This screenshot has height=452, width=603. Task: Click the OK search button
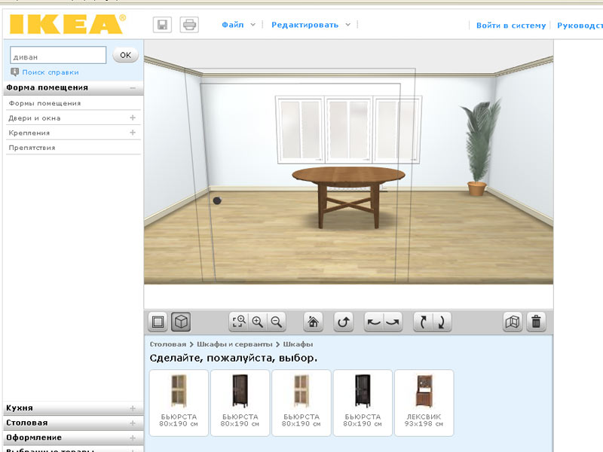click(125, 55)
